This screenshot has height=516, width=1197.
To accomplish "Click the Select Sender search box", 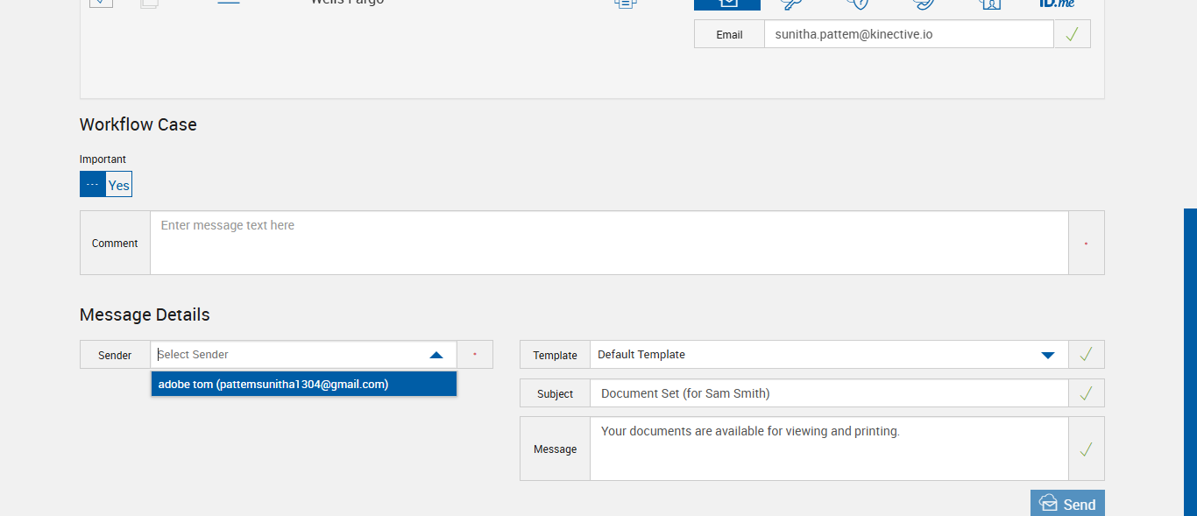I will pyautogui.click(x=289, y=355).
